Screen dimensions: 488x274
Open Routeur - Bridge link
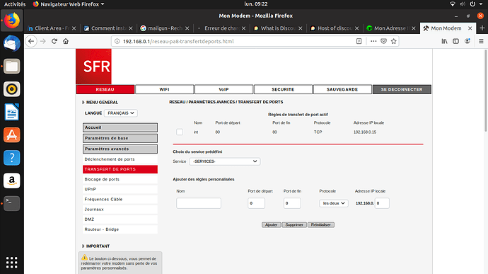120,229
